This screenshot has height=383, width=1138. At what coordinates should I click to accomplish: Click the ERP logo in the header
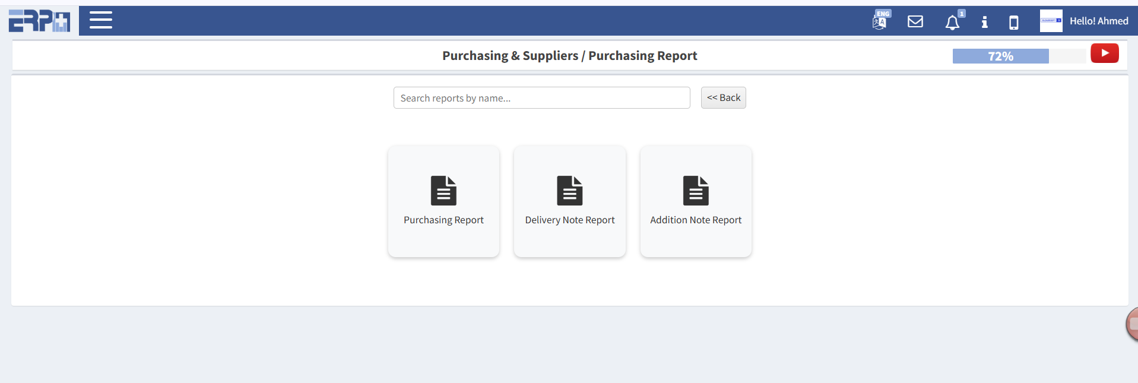click(x=39, y=21)
